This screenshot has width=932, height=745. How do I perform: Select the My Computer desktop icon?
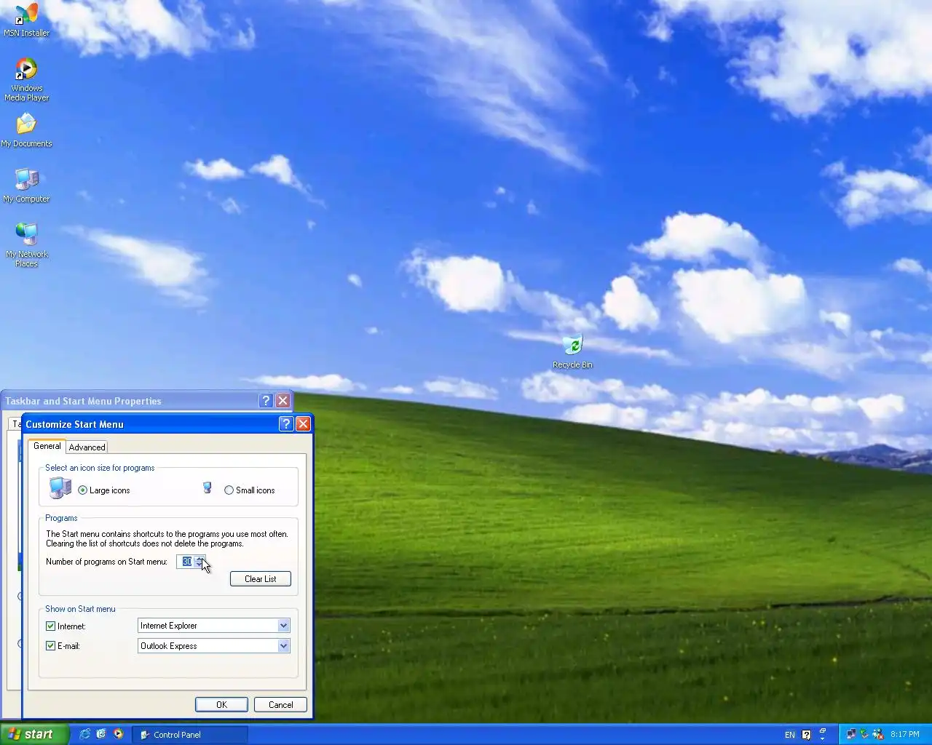[26, 186]
